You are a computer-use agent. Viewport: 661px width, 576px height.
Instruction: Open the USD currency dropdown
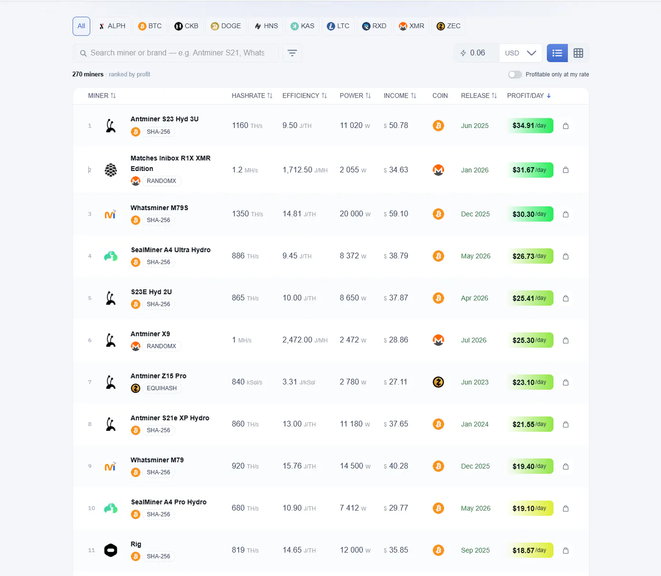521,53
